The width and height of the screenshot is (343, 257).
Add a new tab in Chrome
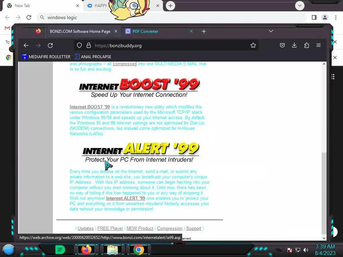(170, 6)
